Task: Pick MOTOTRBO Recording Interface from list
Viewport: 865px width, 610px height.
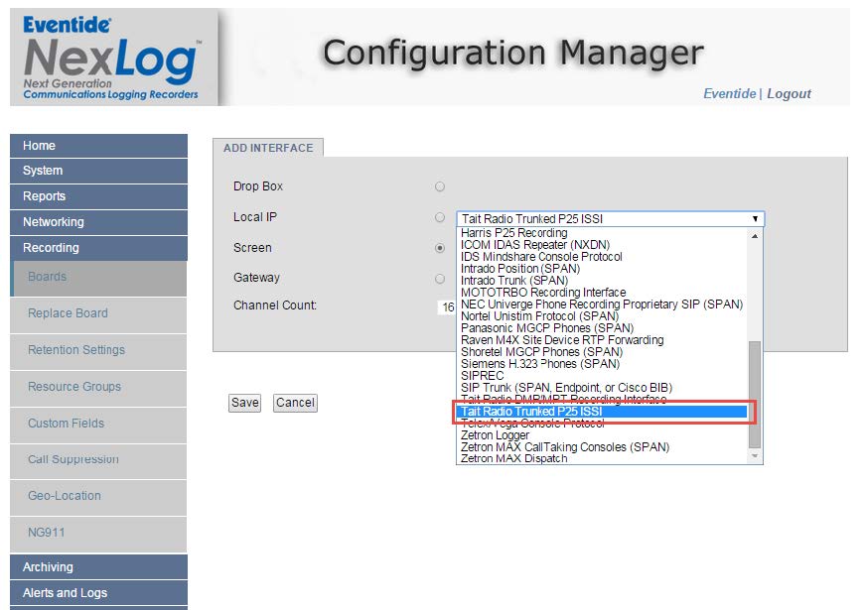Action: (543, 293)
